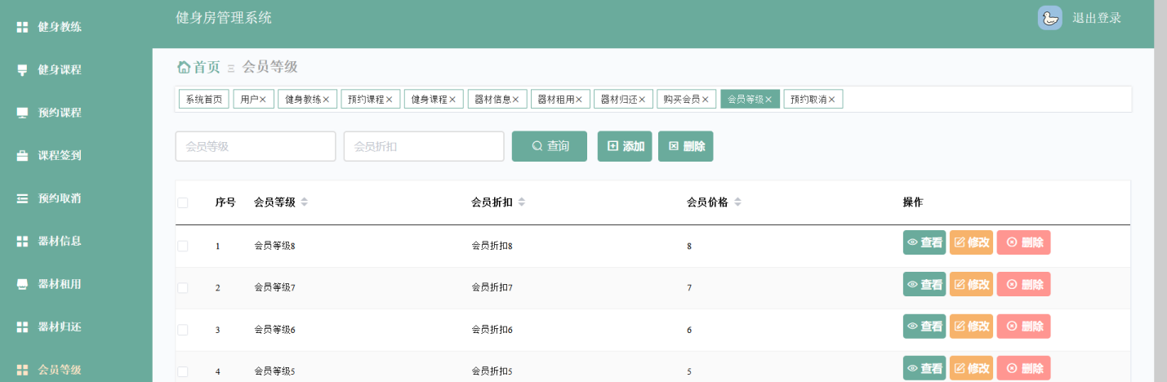The image size is (1167, 382).
Task: Switch to the 预约课程 tab
Action: [366, 99]
